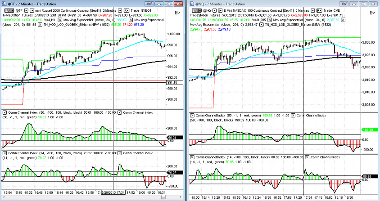The image size is (380, 201).
Task: Toggle Mov Avg Exponential (close, 34) box in @TF
Action: (60, 20)
